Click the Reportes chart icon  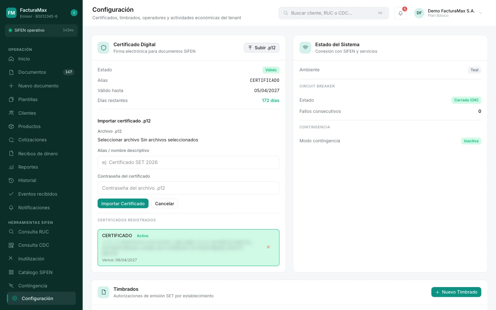pos(11,167)
